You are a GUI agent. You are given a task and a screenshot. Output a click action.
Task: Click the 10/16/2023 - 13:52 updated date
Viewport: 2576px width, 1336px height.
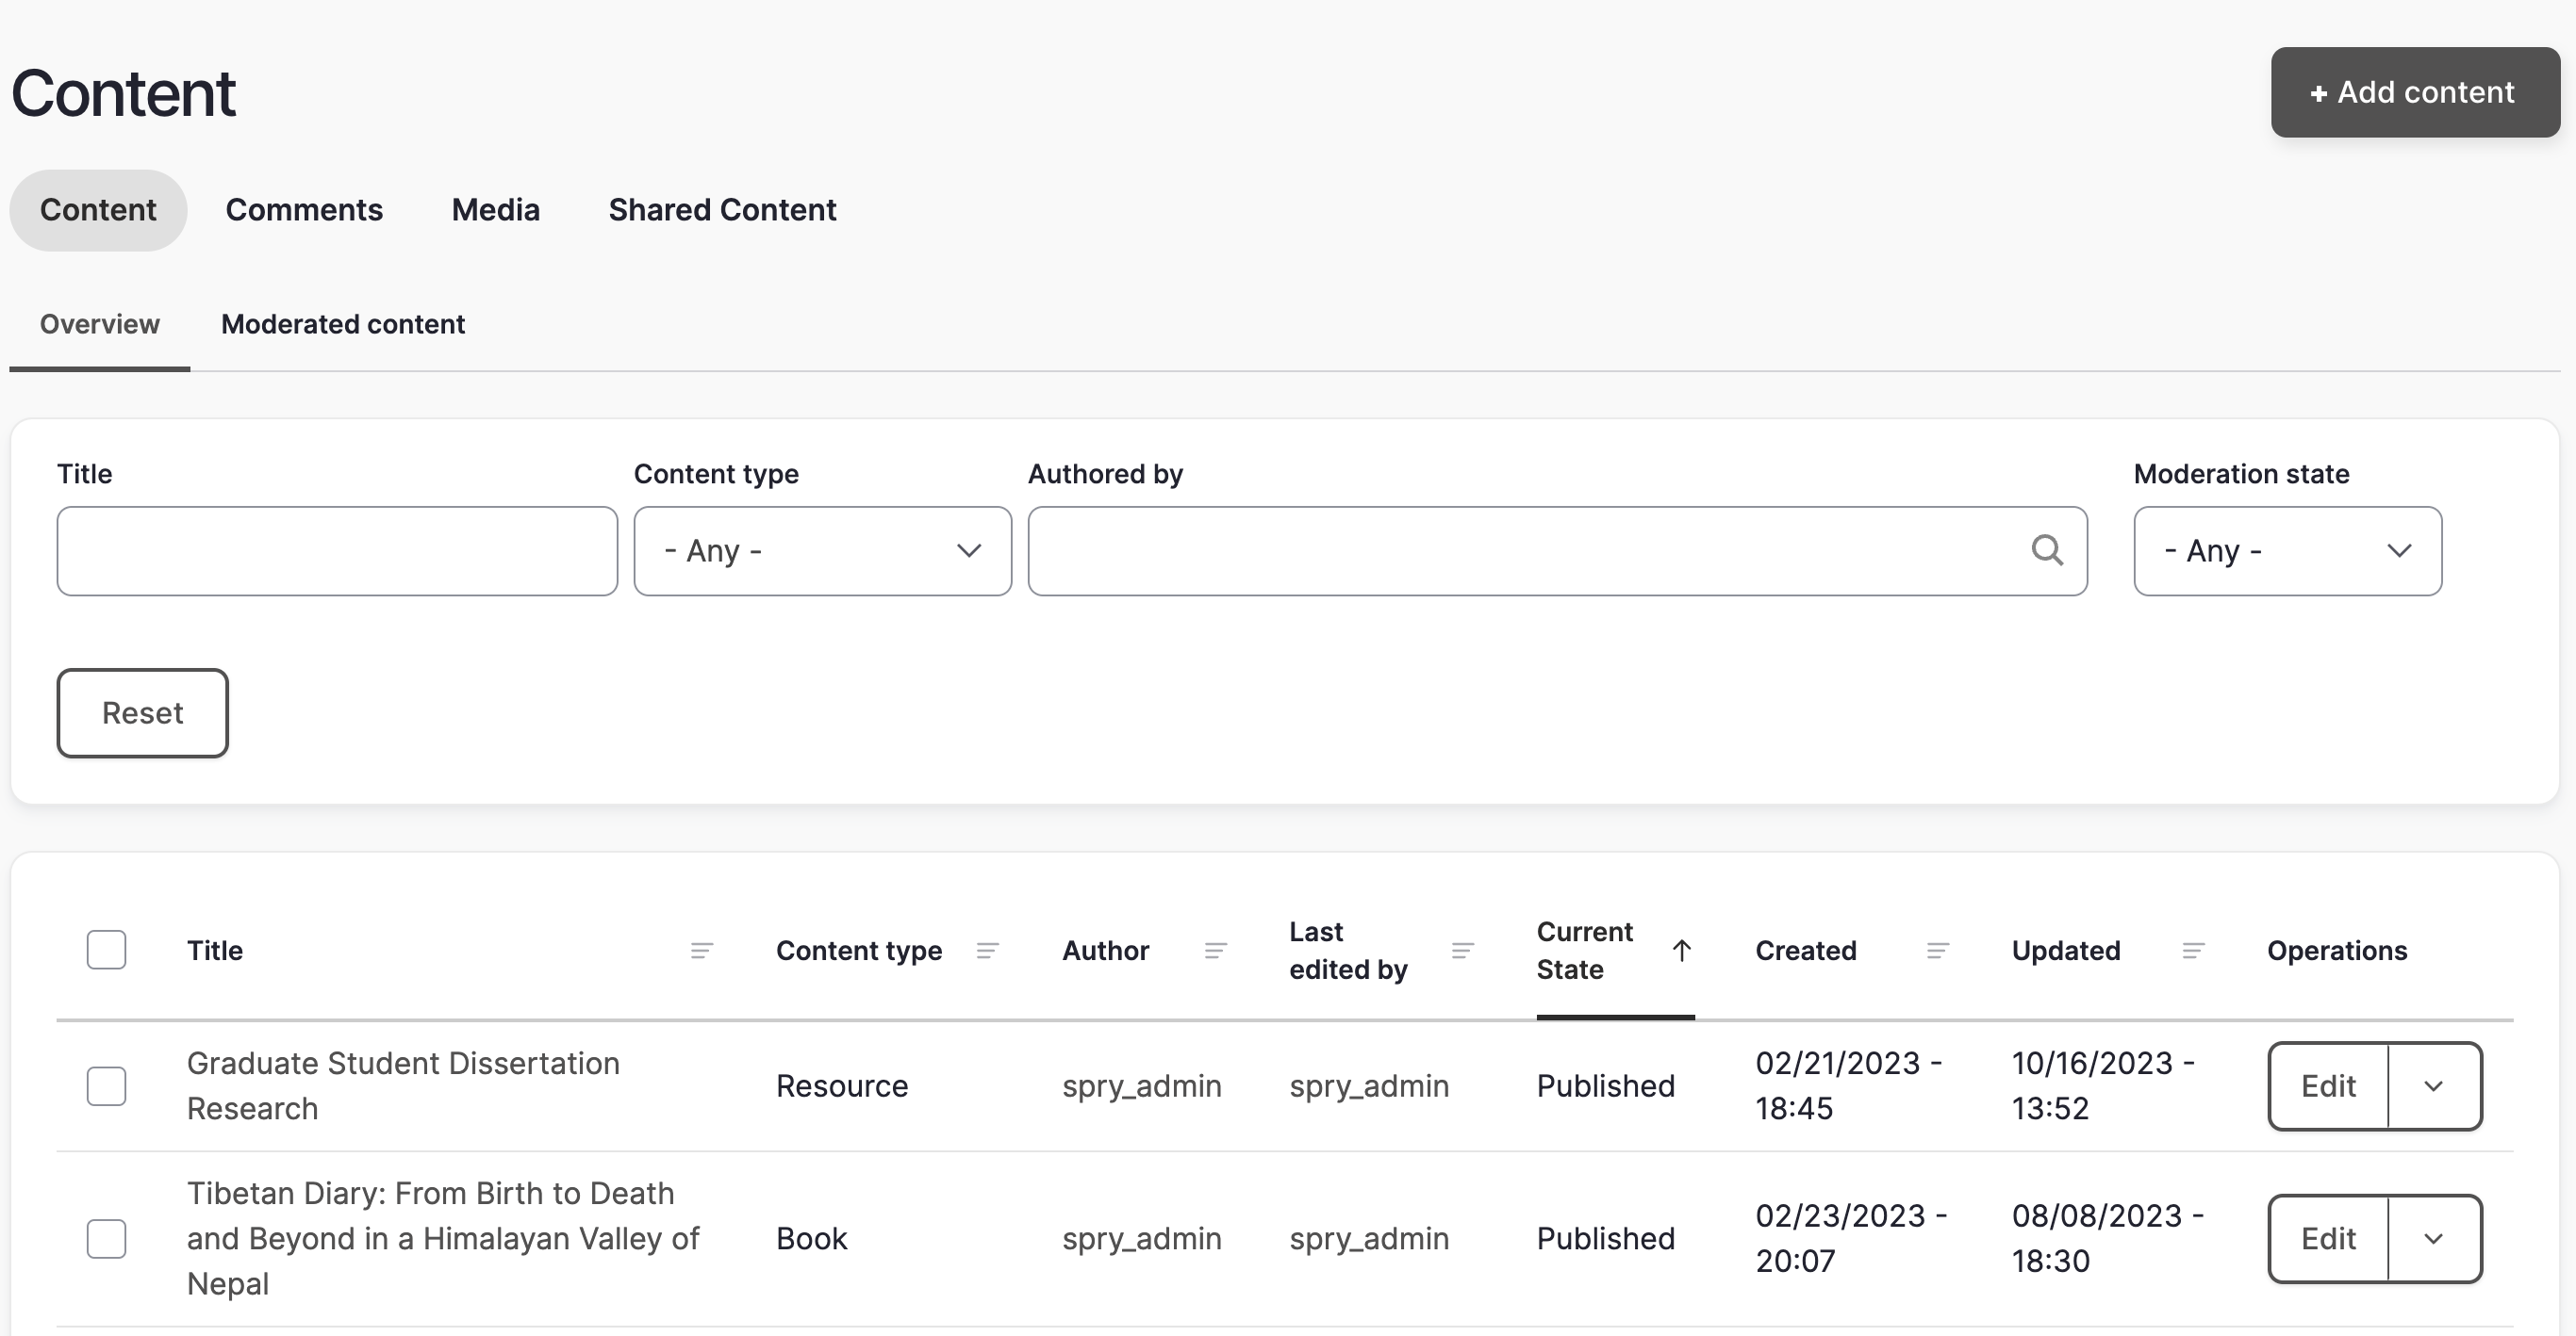pyautogui.click(x=2103, y=1086)
